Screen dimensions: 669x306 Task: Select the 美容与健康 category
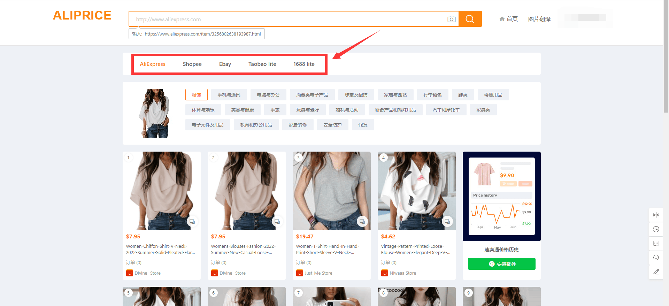click(x=243, y=110)
